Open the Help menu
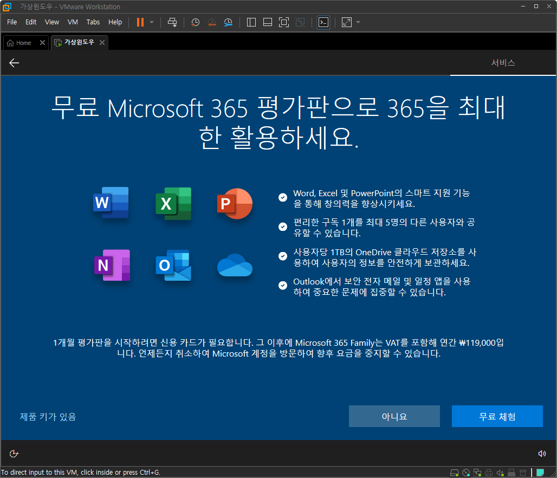Image resolution: width=557 pixels, height=478 pixels. pyautogui.click(x=115, y=22)
